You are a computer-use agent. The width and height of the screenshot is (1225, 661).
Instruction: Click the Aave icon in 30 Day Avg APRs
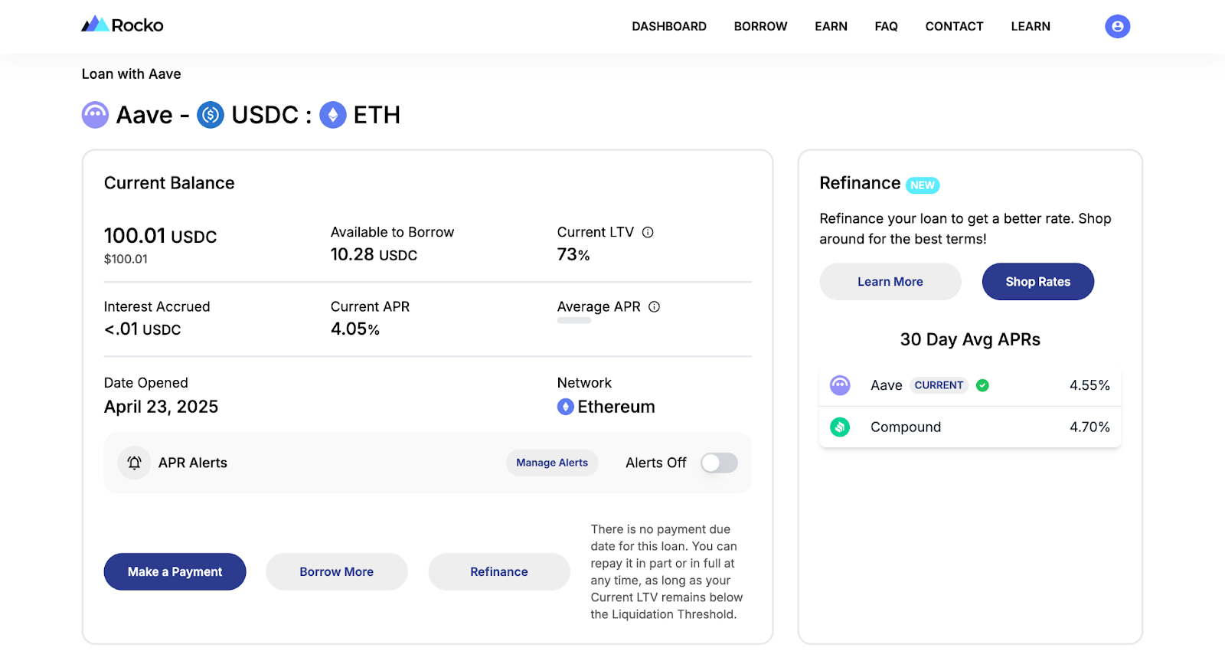click(x=840, y=385)
